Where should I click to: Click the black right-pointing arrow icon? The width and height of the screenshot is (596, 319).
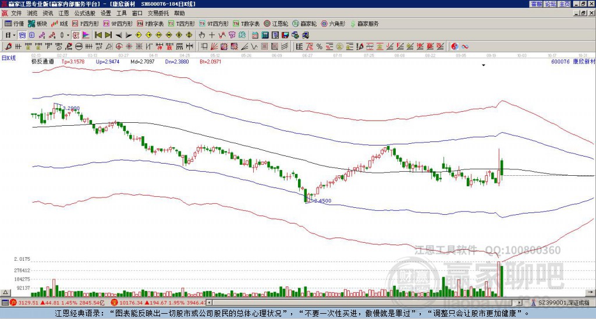coord(129,36)
